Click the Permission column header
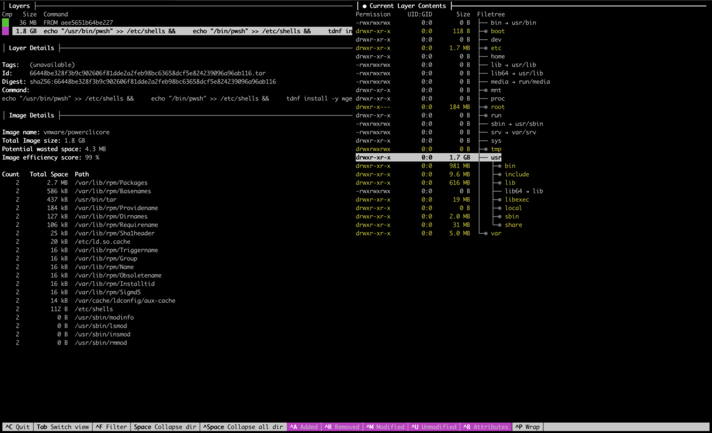 (x=373, y=14)
